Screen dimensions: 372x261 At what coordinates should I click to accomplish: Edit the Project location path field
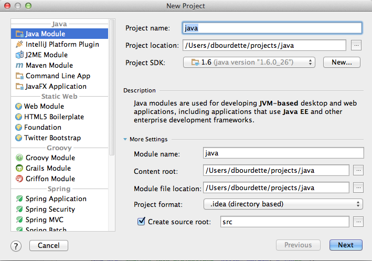[x=264, y=45]
